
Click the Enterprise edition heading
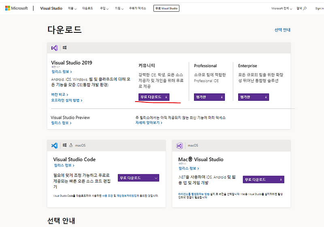pos(247,66)
